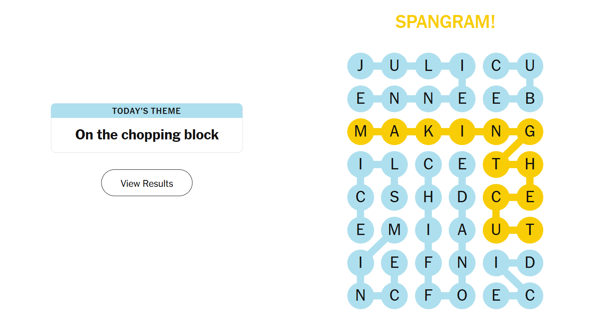Image resolution: width=609 pixels, height=327 pixels.
Task: Select the blue letter U in CUBE
Action: click(x=529, y=66)
